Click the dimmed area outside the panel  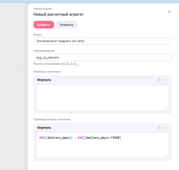[14, 86]
